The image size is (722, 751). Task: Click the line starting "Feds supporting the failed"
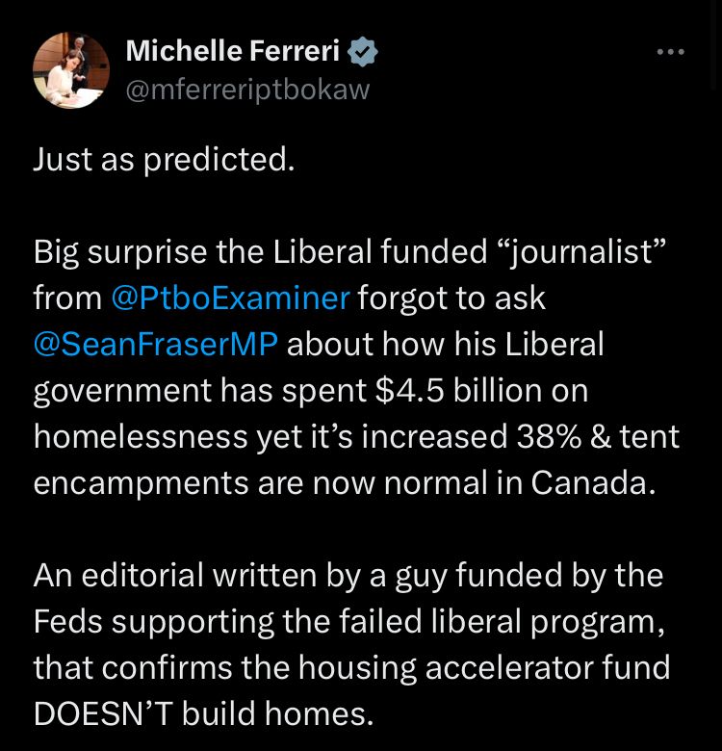click(x=348, y=621)
